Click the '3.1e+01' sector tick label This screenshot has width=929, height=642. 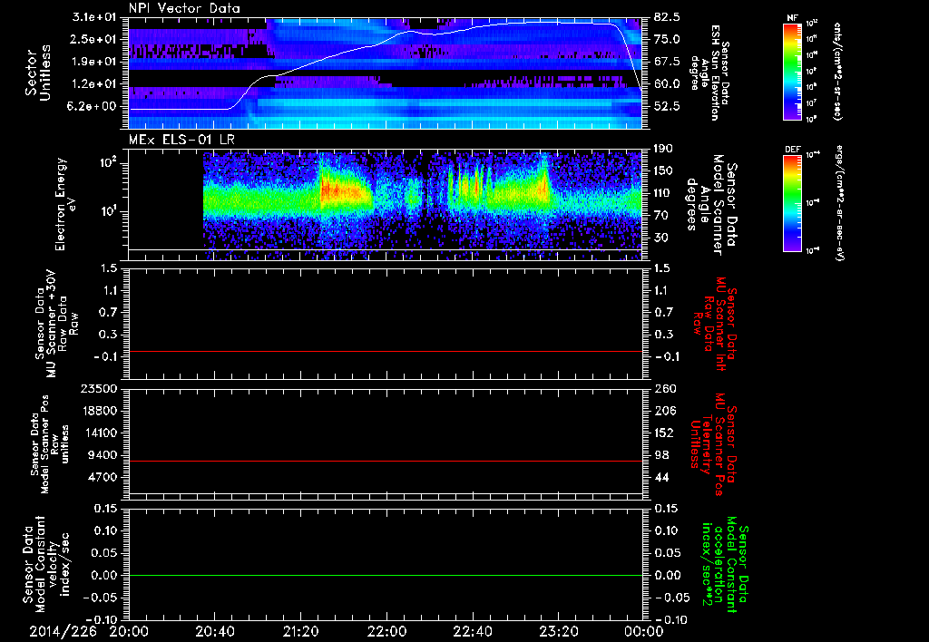pyautogui.click(x=93, y=17)
